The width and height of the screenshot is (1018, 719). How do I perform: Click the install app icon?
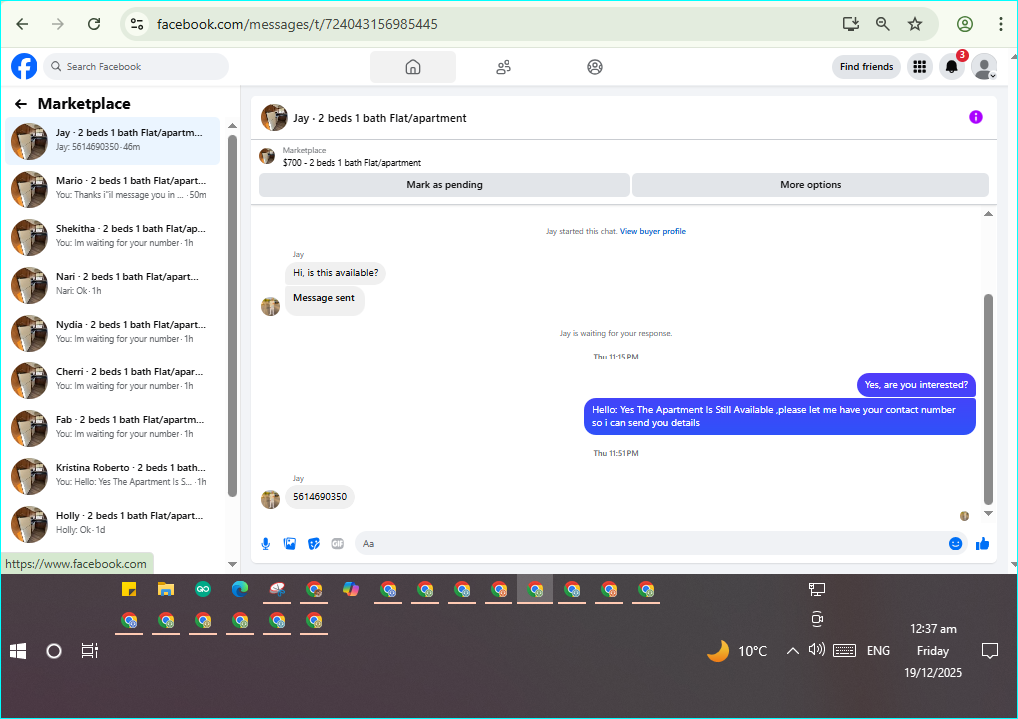850,24
